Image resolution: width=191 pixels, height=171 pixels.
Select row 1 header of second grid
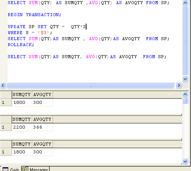[6, 127]
